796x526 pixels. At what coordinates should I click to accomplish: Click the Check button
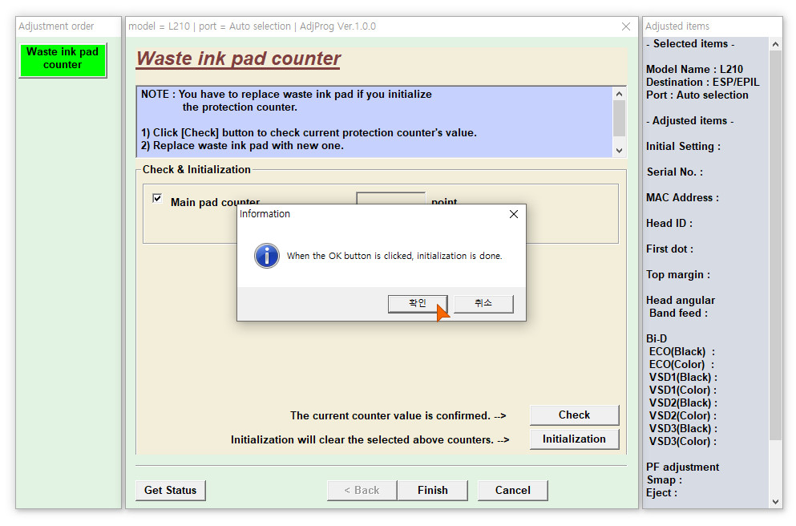click(574, 415)
